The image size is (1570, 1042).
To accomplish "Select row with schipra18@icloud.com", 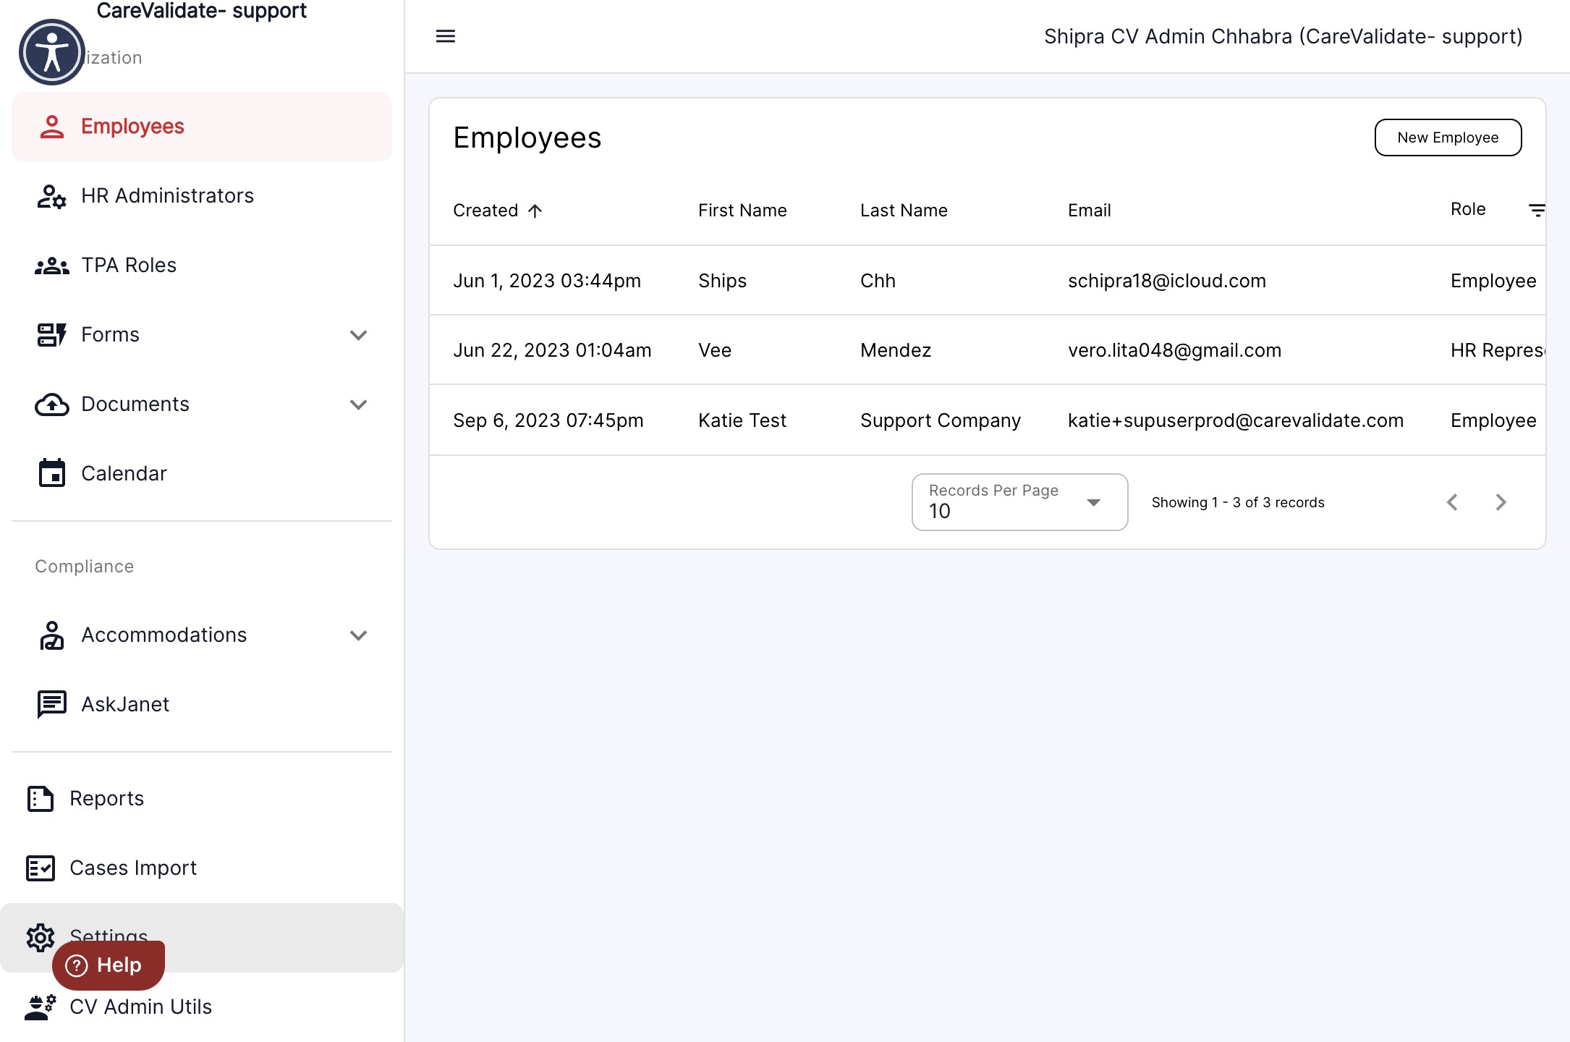I will point(988,281).
